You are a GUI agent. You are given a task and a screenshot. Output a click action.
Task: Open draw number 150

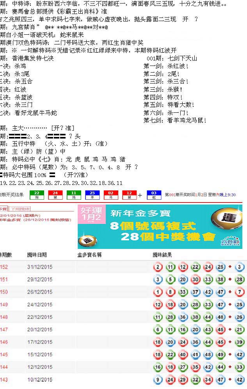(4, 292)
